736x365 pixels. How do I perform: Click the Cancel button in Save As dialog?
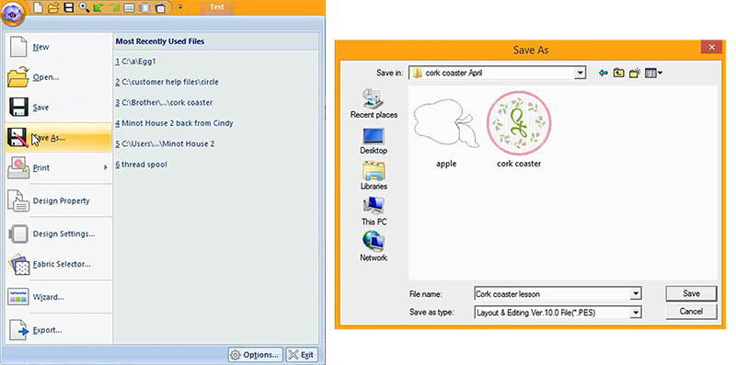pyautogui.click(x=691, y=312)
